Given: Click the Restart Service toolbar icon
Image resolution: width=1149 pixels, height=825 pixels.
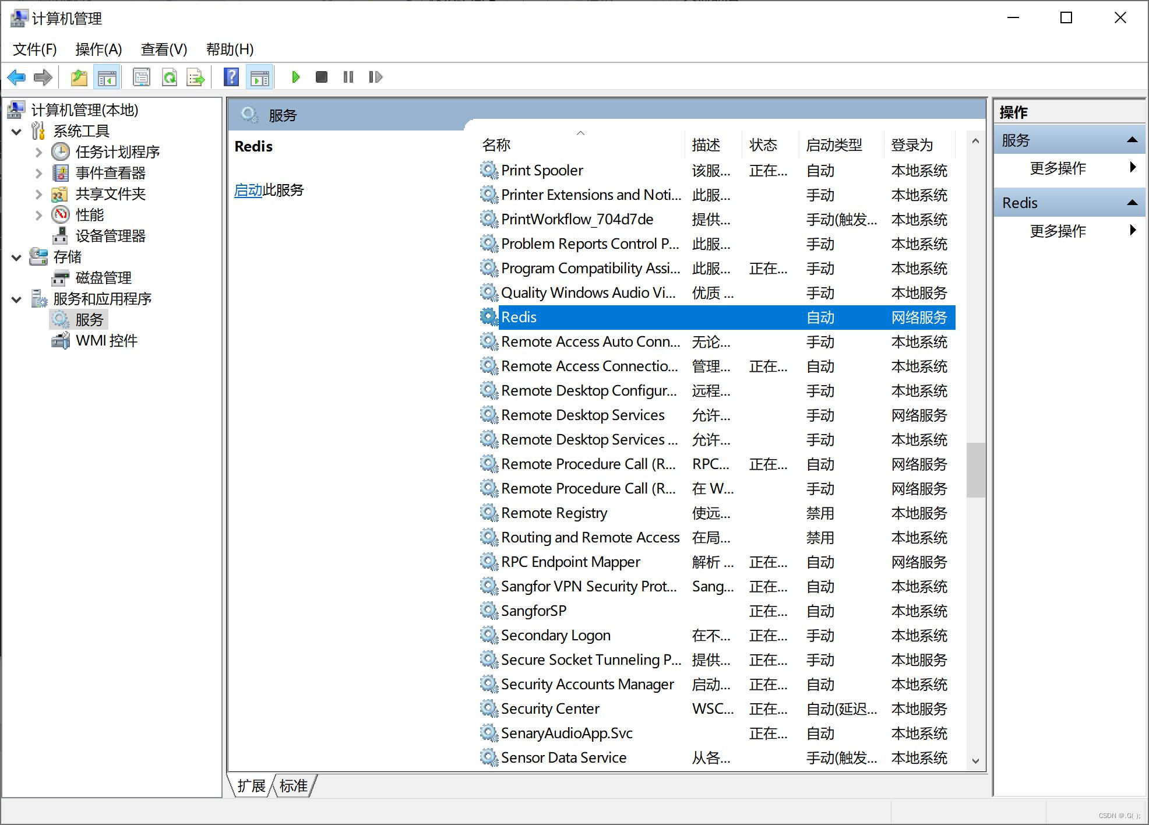Looking at the screenshot, I should coord(375,77).
